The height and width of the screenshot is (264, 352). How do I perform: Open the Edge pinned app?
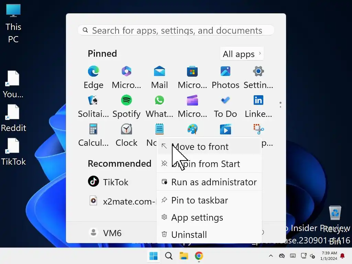[93, 78]
